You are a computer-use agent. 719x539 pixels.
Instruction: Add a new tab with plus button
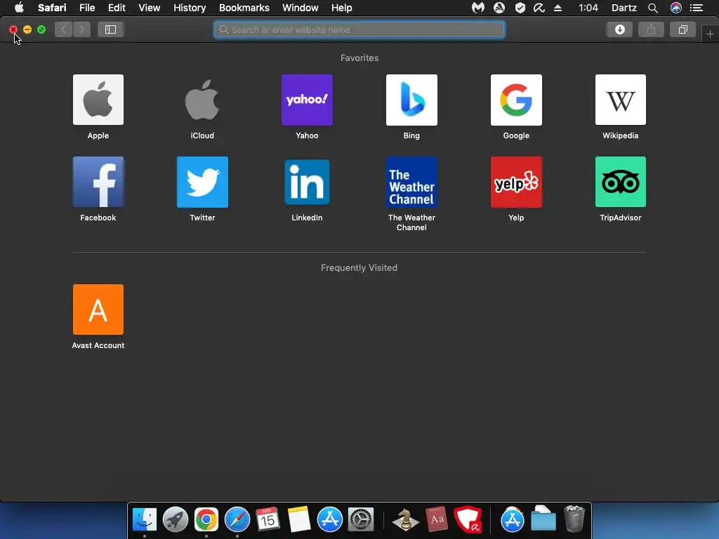(710, 34)
